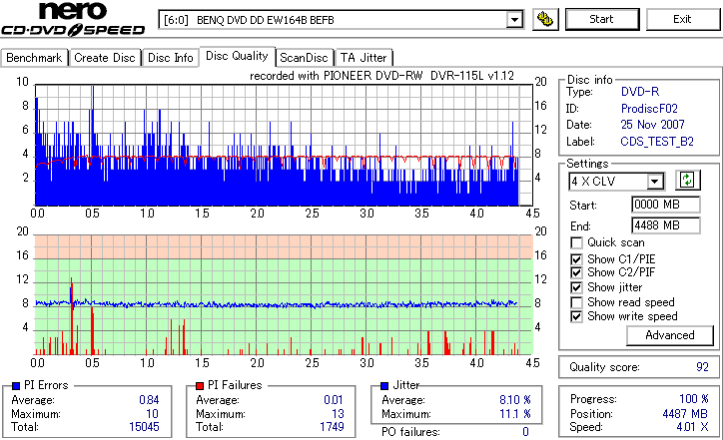Image resolution: width=723 pixels, height=440 pixels.
Task: Click the refresh speeds icon in Settings
Action: click(687, 181)
